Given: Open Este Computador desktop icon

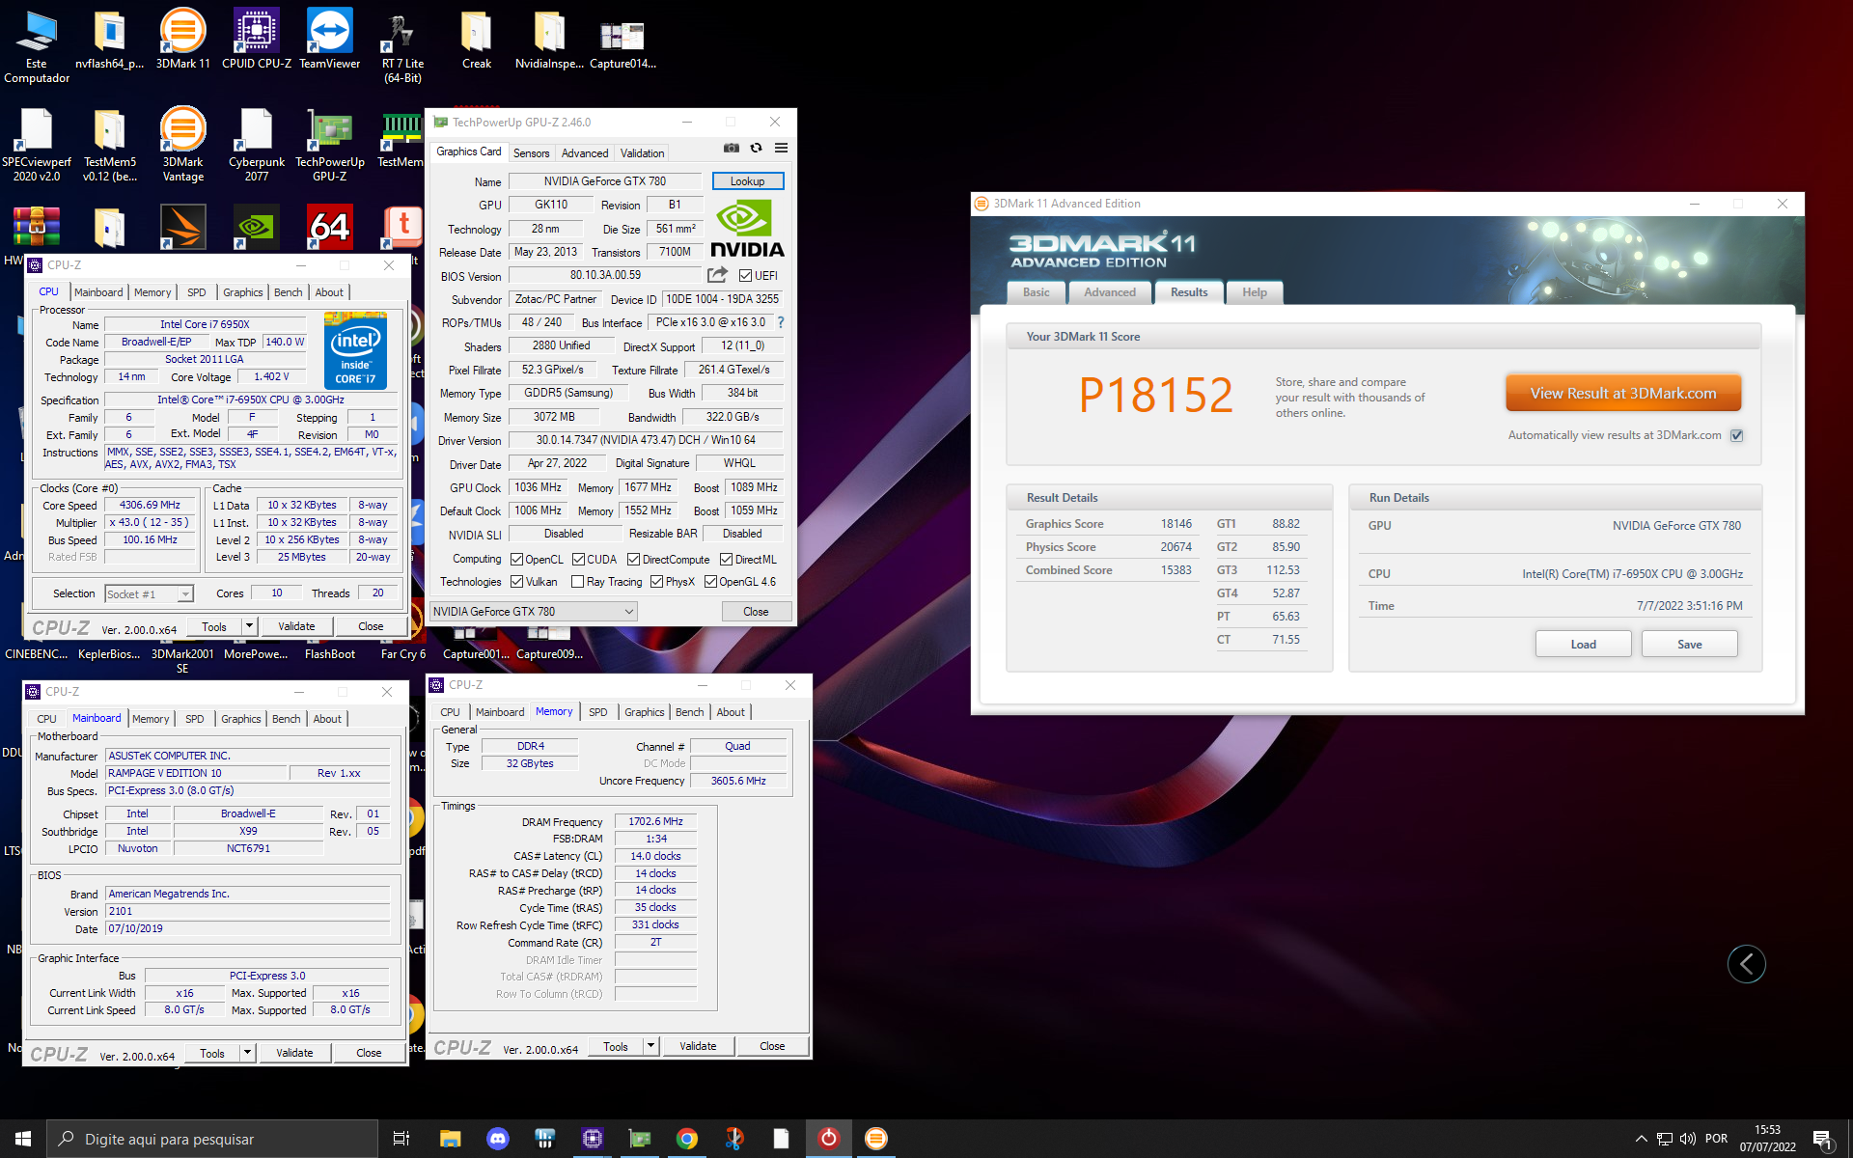Looking at the screenshot, I should pyautogui.click(x=37, y=46).
